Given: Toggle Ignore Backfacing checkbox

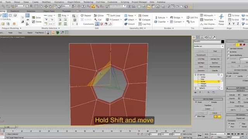Looking at the screenshot, I should pos(228,55).
